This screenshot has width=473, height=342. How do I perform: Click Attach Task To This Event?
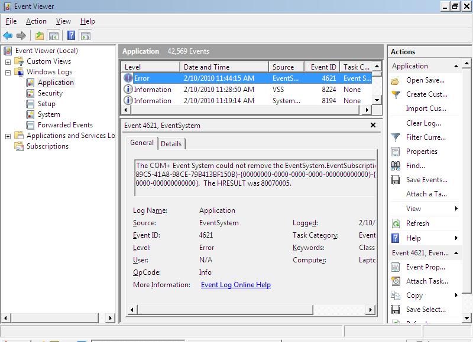(x=427, y=281)
